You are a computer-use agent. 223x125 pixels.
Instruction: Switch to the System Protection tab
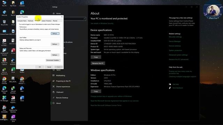(x=46, y=21)
